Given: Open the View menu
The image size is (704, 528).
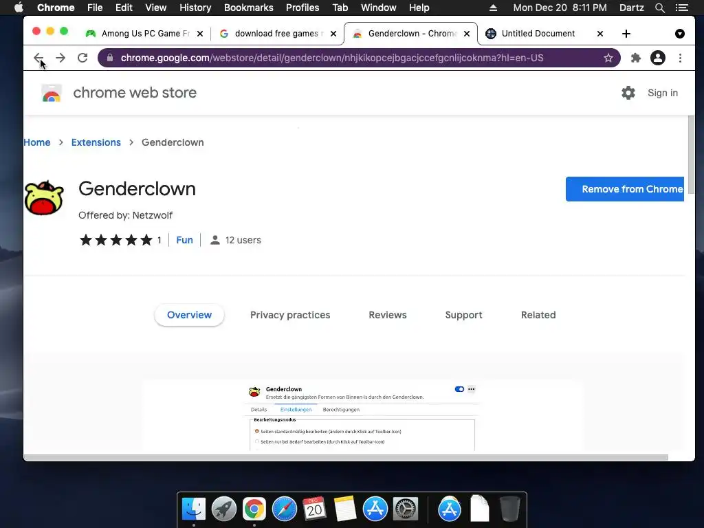Looking at the screenshot, I should (x=155, y=8).
